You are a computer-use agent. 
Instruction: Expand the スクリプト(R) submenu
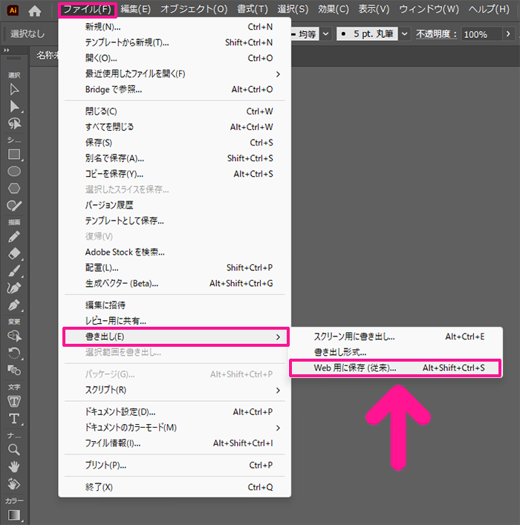coord(175,390)
